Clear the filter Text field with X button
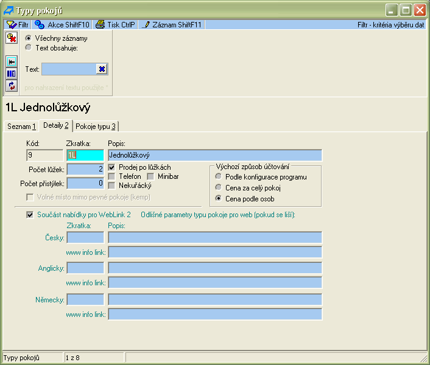The width and height of the screenshot is (430, 365). tap(102, 69)
